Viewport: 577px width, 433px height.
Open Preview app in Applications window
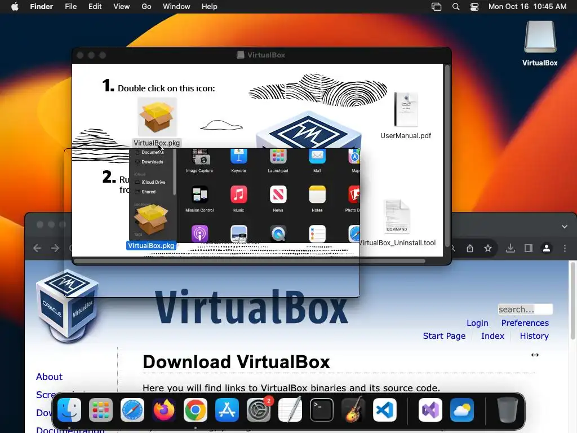pos(239,234)
